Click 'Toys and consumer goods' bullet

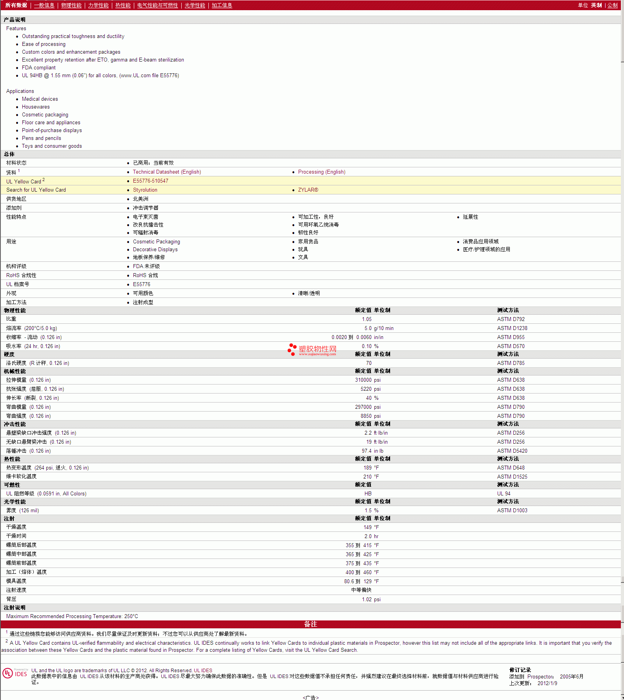click(x=52, y=146)
